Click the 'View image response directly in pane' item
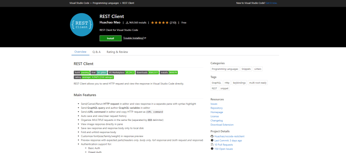346x153 pixels. pyautogui.click(x=102, y=124)
